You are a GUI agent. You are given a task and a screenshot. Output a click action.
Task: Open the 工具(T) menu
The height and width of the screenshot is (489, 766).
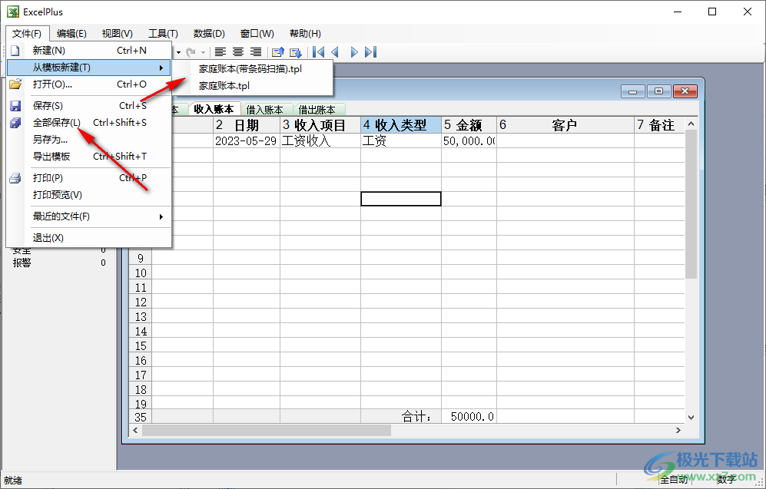coord(163,34)
